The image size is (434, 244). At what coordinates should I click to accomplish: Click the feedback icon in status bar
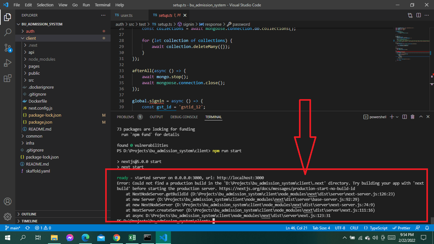click(x=418, y=228)
